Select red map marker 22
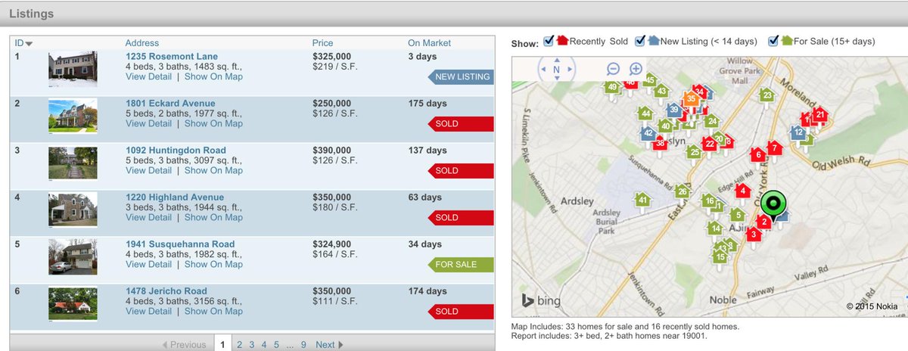908x351 pixels. click(709, 144)
